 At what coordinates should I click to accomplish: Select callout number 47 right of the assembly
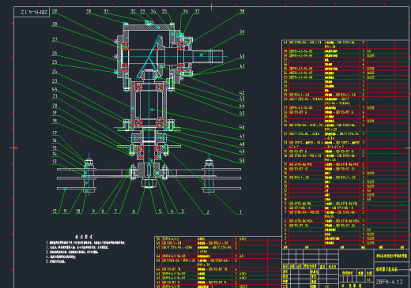pyautogui.click(x=242, y=137)
